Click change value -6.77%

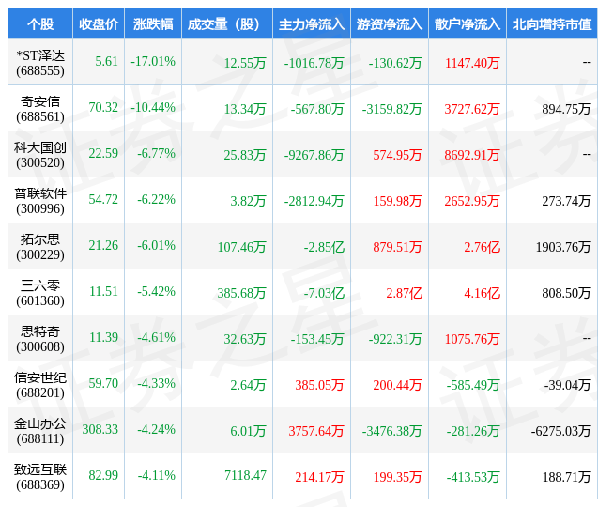point(157,153)
